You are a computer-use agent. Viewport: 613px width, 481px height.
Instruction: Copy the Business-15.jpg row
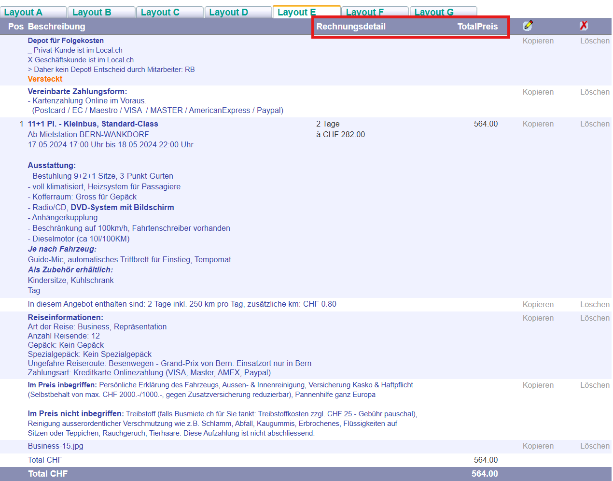click(538, 446)
